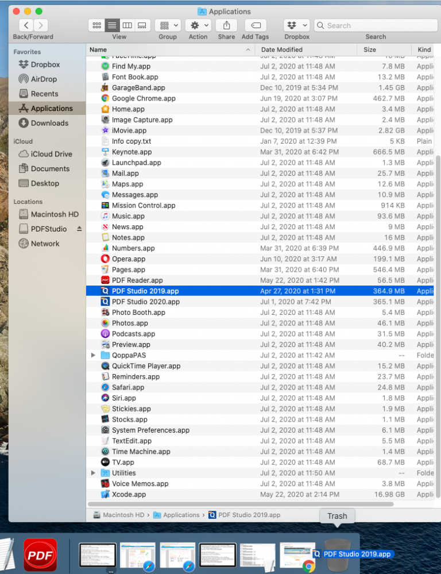Screen dimensions: 441x574
Task: Sort by the Name column header
Action: coord(171,49)
